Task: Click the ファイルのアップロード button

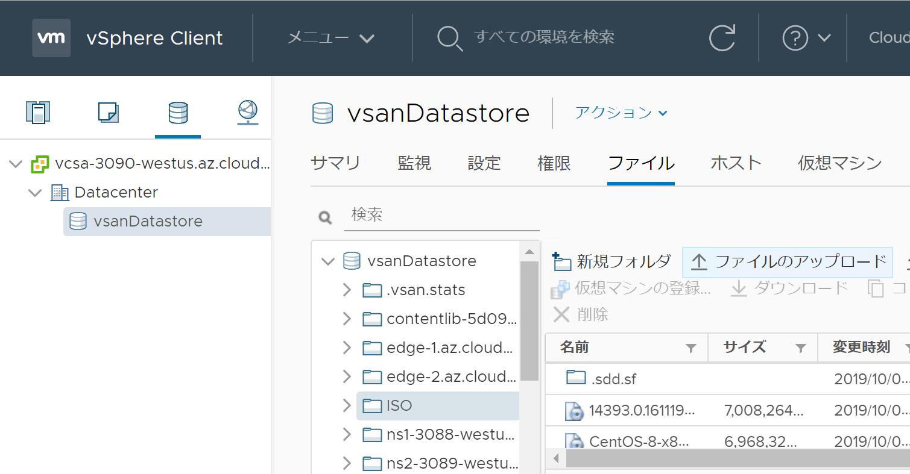Action: pos(788,262)
